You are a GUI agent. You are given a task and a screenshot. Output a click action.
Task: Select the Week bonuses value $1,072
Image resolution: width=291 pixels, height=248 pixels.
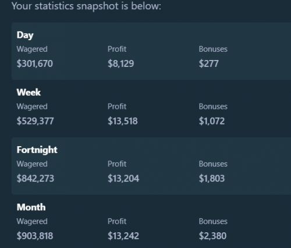pyautogui.click(x=212, y=121)
